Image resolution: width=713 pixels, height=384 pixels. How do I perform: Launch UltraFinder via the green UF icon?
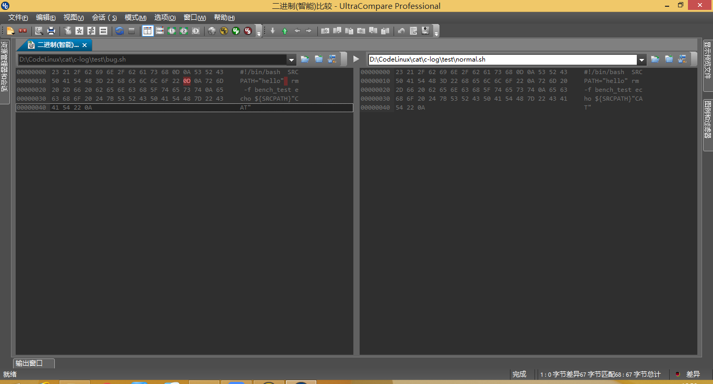[x=236, y=31]
